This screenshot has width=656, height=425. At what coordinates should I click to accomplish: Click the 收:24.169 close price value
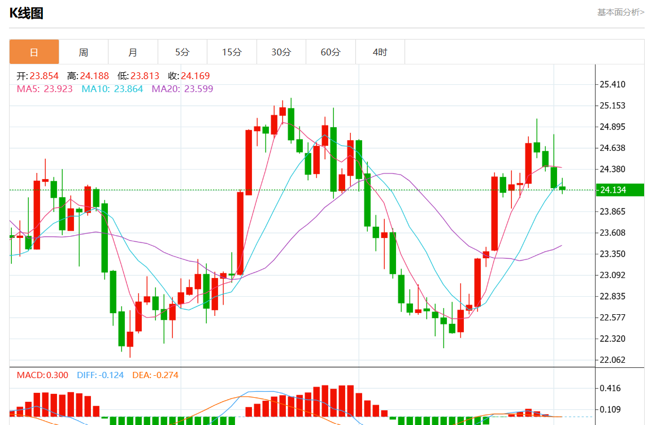189,76
